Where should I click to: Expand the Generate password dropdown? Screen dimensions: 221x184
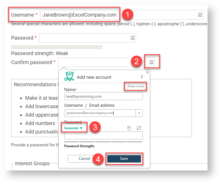[x=73, y=128]
